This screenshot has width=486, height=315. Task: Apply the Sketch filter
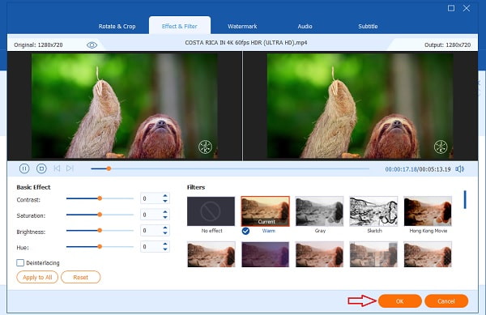373,211
